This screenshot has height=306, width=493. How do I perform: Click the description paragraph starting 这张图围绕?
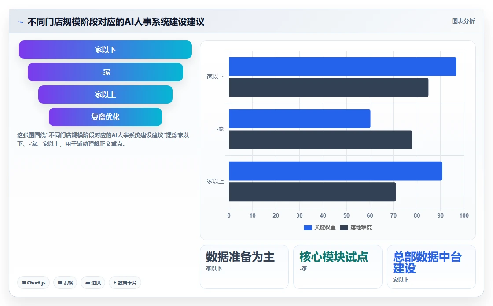tap(103, 139)
